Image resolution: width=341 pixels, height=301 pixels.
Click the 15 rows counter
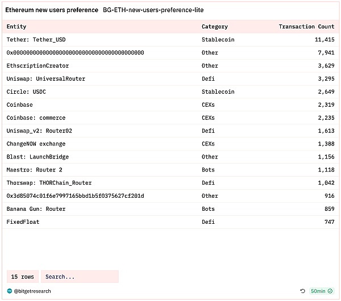click(23, 277)
